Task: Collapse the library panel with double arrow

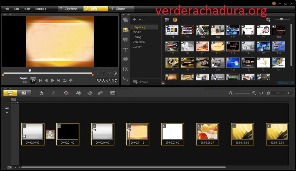Action: [x=163, y=83]
